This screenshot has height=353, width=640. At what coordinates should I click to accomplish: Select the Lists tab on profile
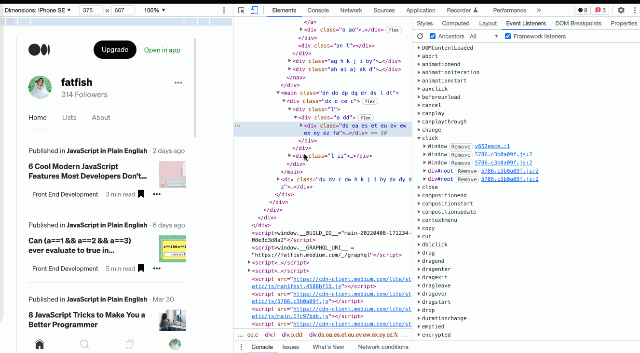click(69, 117)
